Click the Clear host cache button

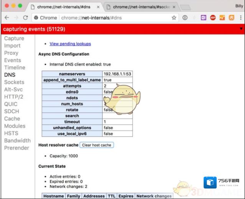(97, 145)
